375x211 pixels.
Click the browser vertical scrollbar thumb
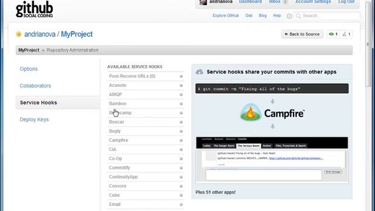tap(368, 45)
